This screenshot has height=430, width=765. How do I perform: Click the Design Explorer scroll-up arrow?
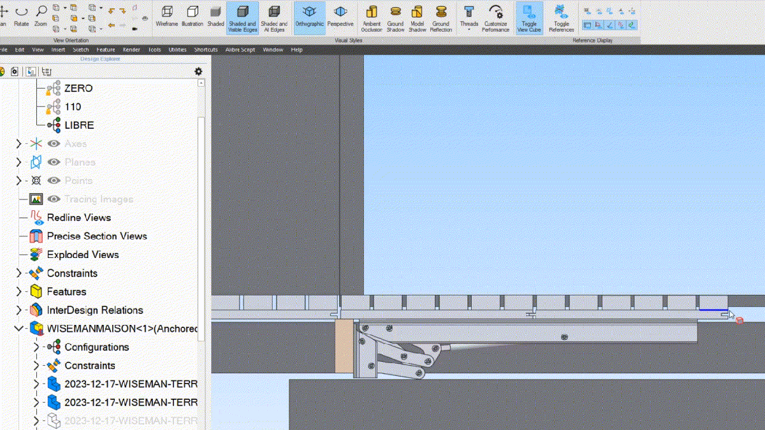point(201,83)
